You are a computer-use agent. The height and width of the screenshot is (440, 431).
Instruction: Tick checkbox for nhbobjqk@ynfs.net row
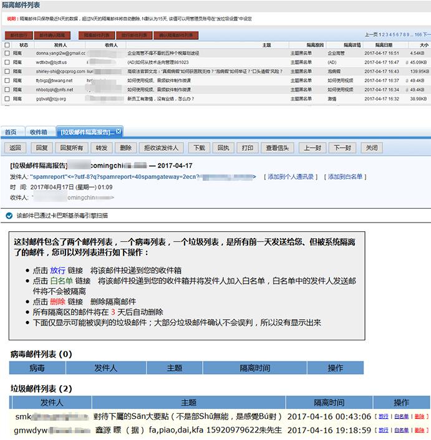point(7,90)
